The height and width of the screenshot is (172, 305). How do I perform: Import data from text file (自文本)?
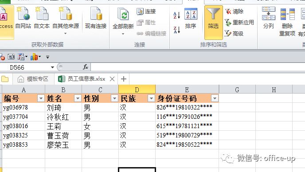pyautogui.click(x=42, y=18)
